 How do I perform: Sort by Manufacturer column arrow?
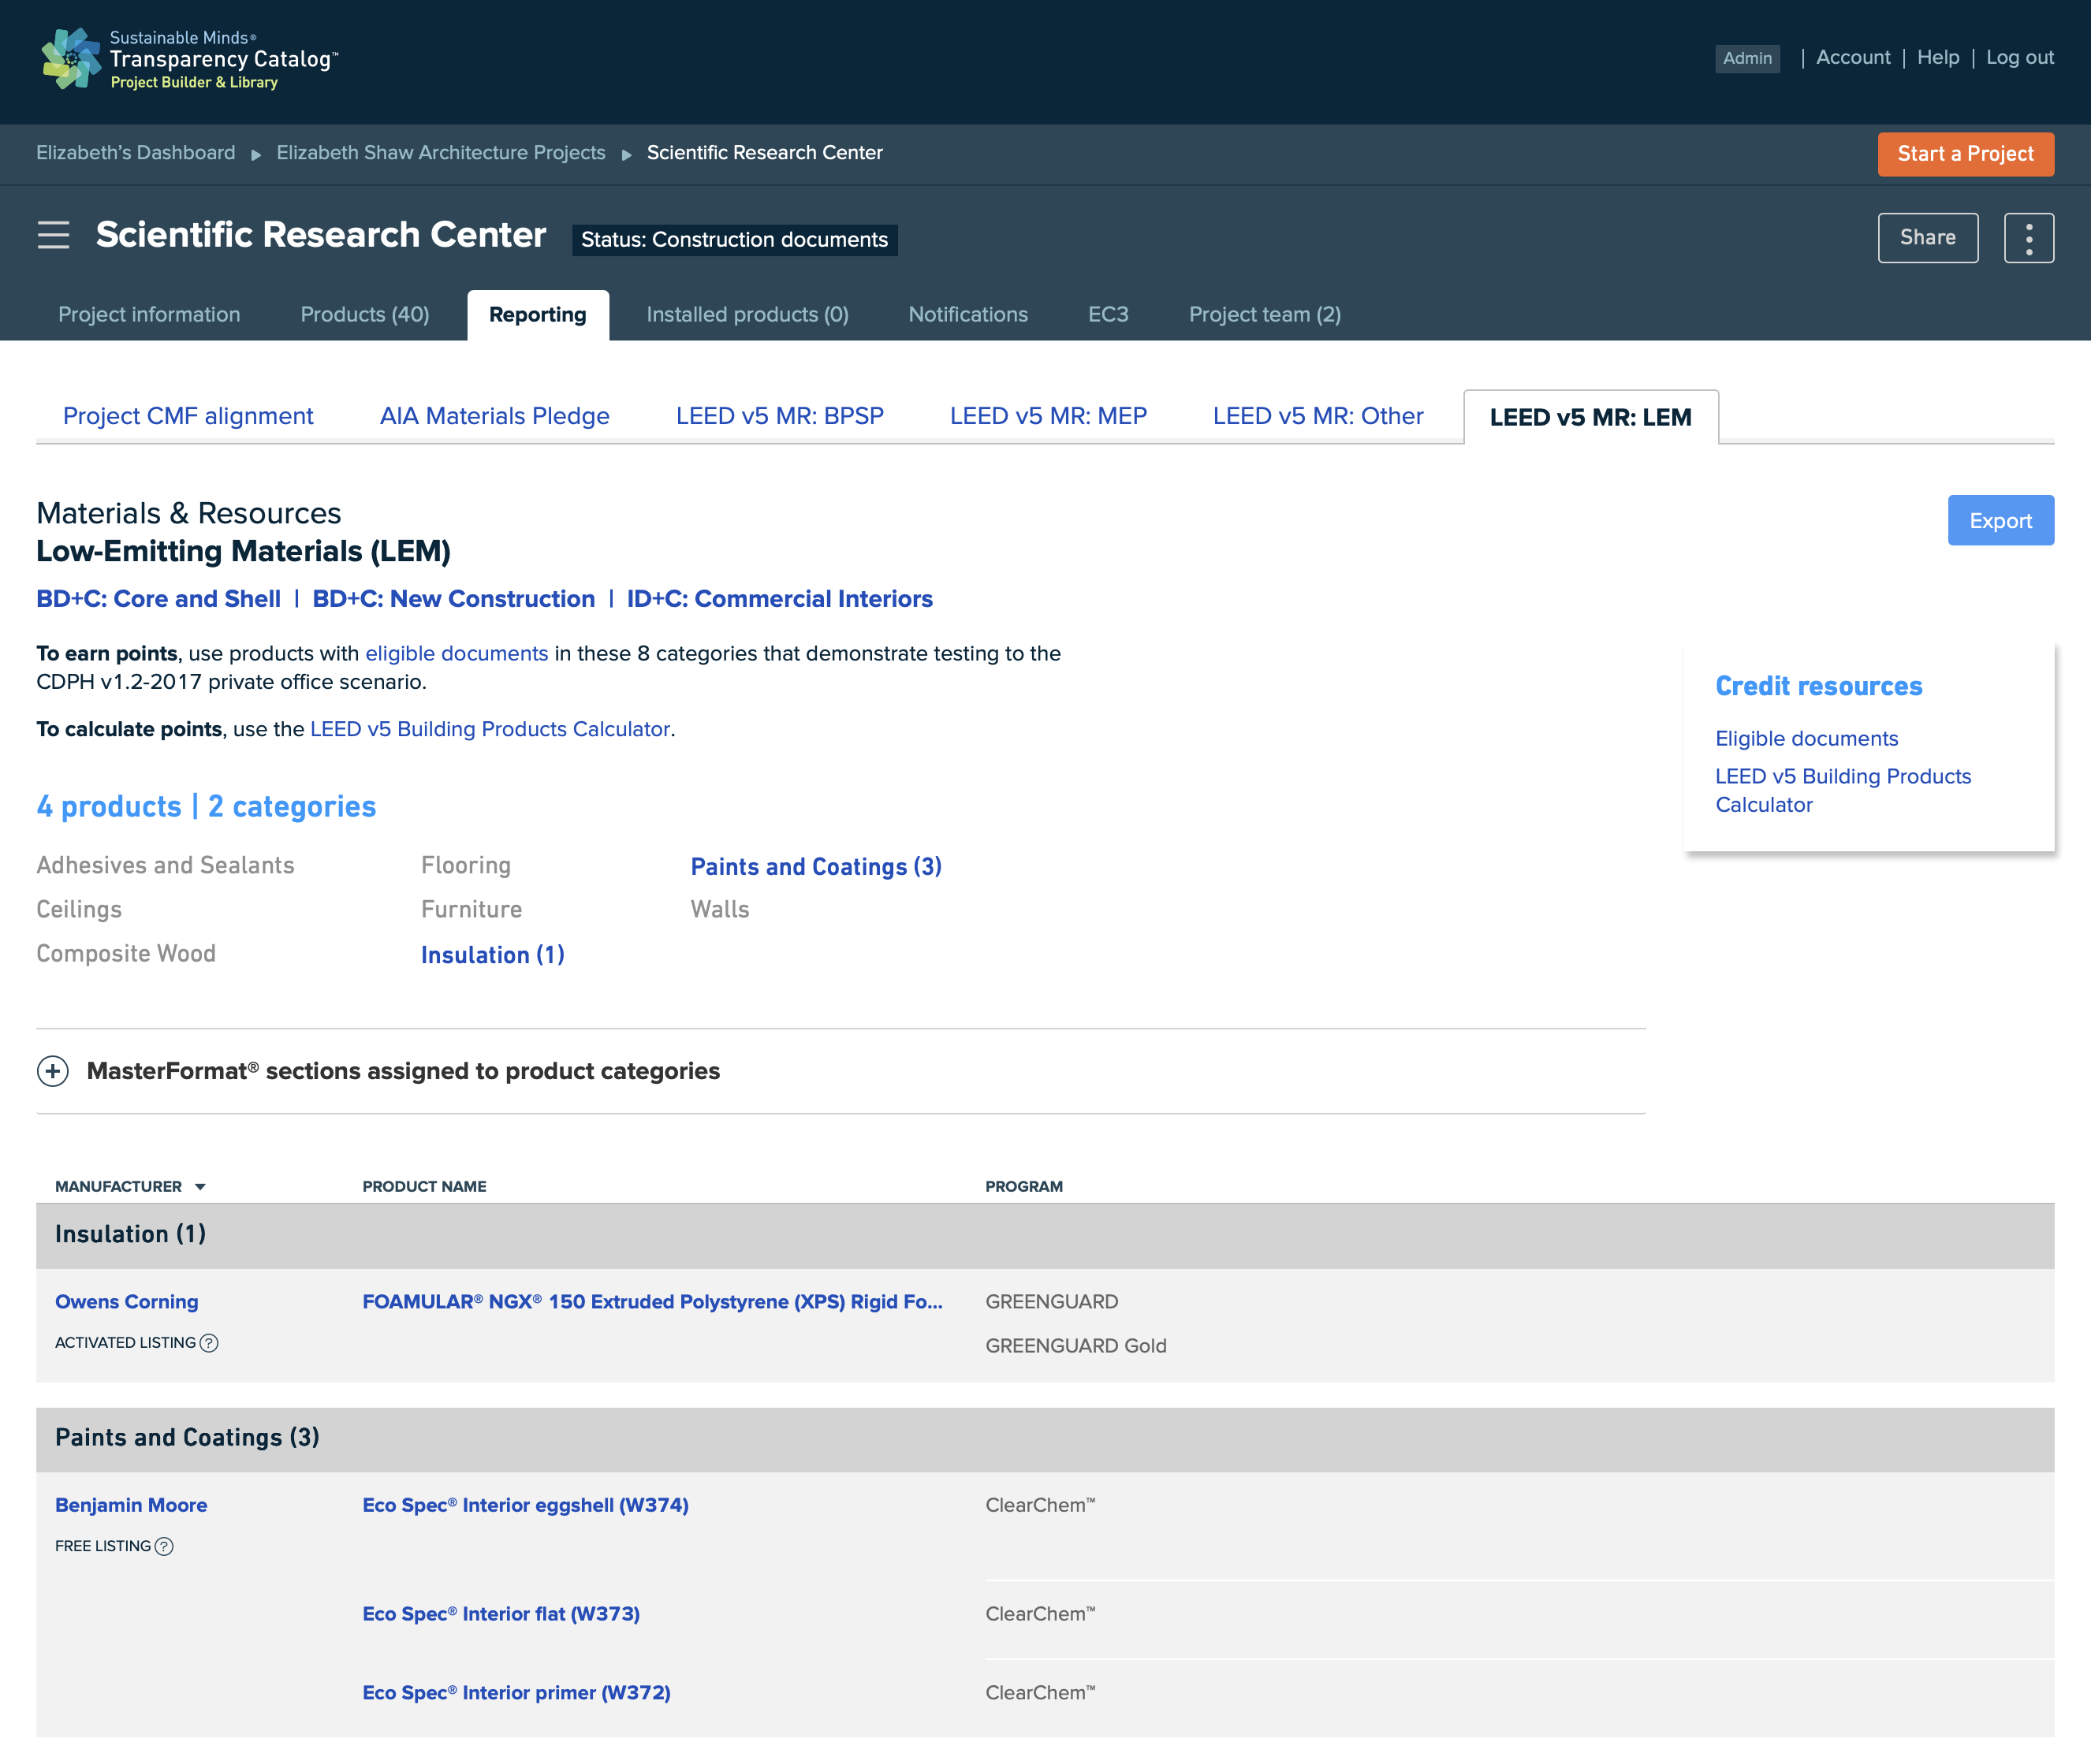[200, 1187]
